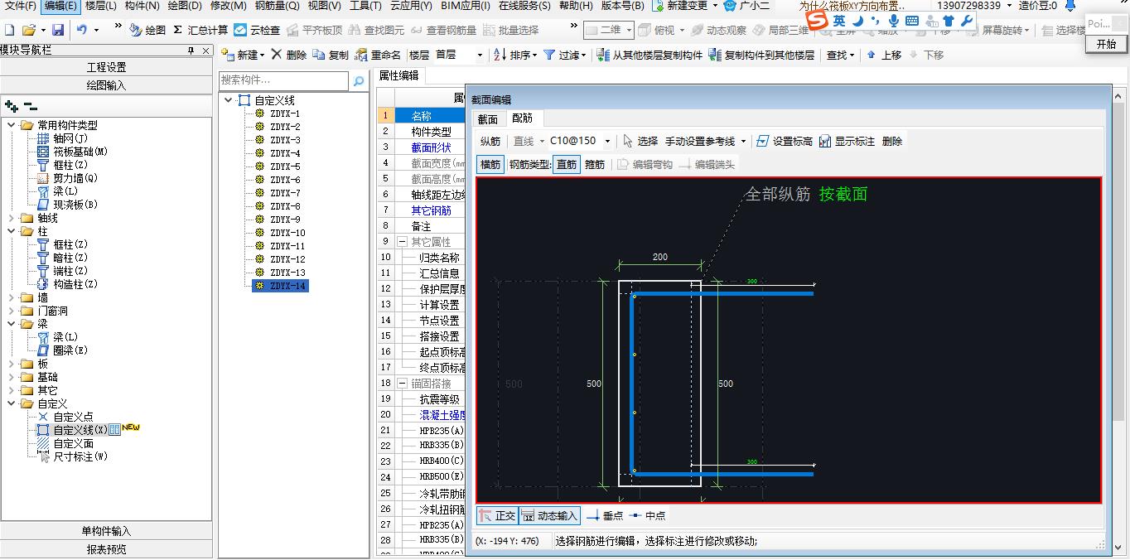Click the 工程设置 panel button
Image resolution: width=1130 pixels, height=560 pixels.
(x=106, y=67)
